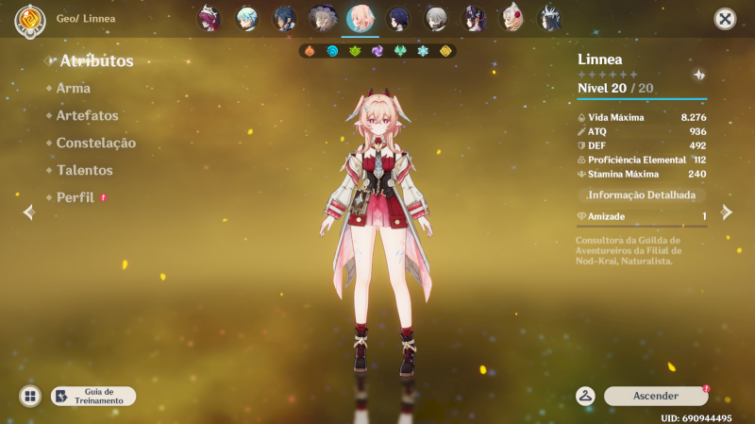Go to next character with right arrow
Viewport: 755px width, 424px height.
(x=726, y=212)
